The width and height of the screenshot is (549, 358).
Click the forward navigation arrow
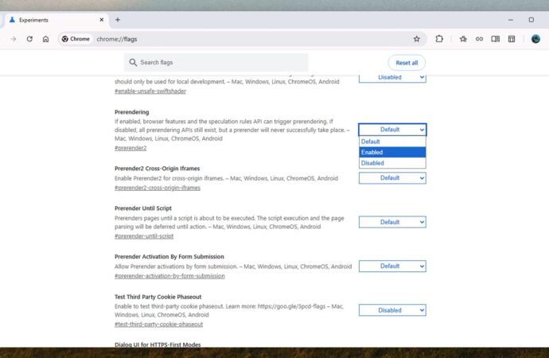point(14,39)
